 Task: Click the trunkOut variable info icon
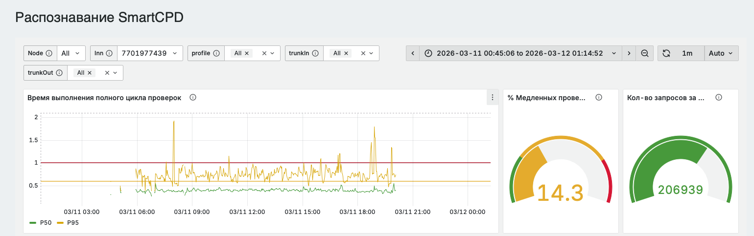tap(59, 73)
